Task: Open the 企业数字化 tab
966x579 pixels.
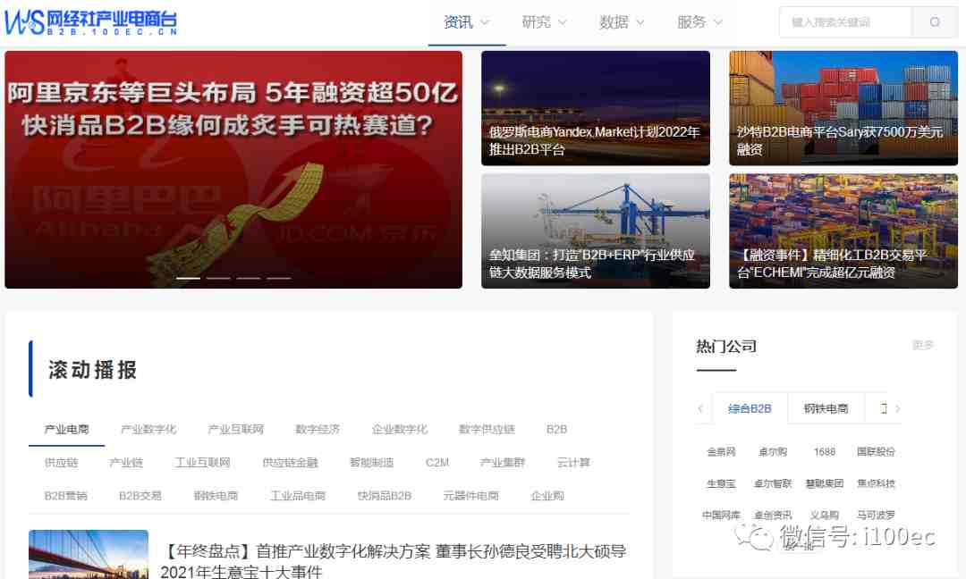Action: (x=399, y=429)
